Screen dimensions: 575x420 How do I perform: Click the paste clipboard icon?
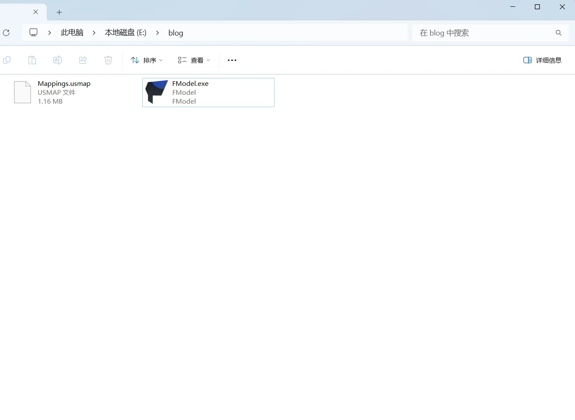(x=32, y=60)
